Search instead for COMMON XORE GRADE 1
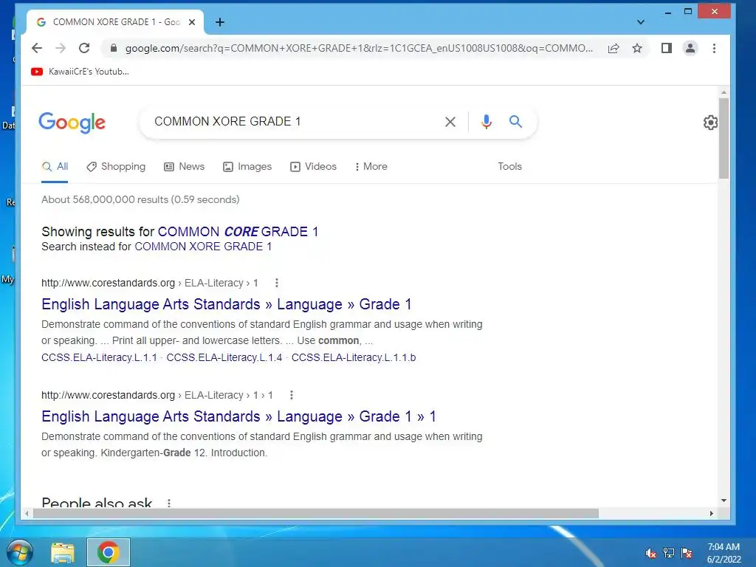Screen dimensions: 756x567 [x=203, y=247]
